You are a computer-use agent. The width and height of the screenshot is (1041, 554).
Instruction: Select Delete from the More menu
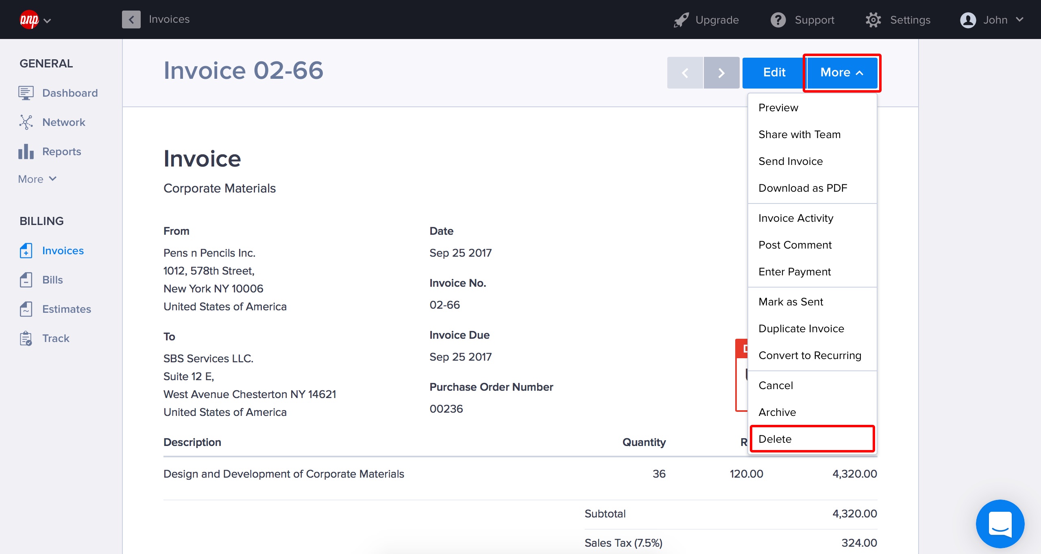pyautogui.click(x=812, y=439)
